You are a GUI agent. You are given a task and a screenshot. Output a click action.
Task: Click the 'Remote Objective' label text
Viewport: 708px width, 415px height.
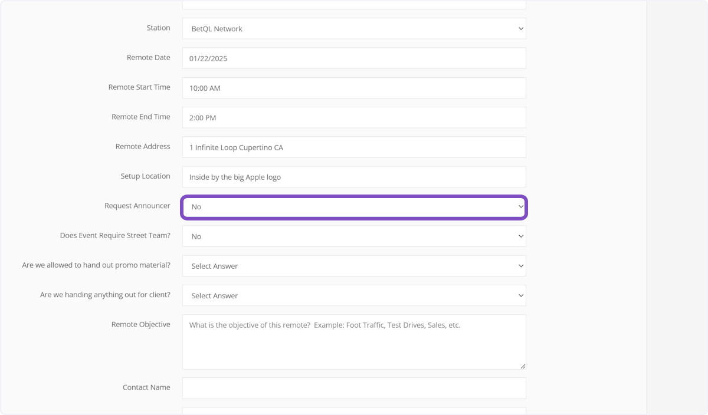pyautogui.click(x=140, y=324)
